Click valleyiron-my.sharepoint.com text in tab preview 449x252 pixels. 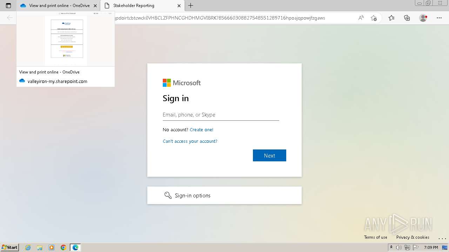pos(58,81)
